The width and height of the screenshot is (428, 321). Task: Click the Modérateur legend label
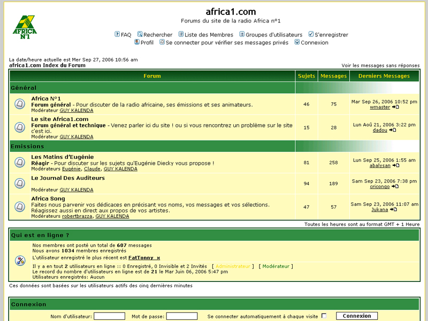276,266
